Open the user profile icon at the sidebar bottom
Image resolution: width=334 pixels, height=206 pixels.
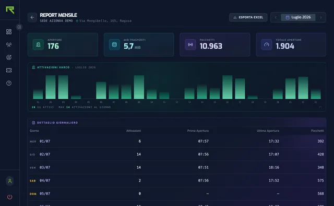(10, 181)
